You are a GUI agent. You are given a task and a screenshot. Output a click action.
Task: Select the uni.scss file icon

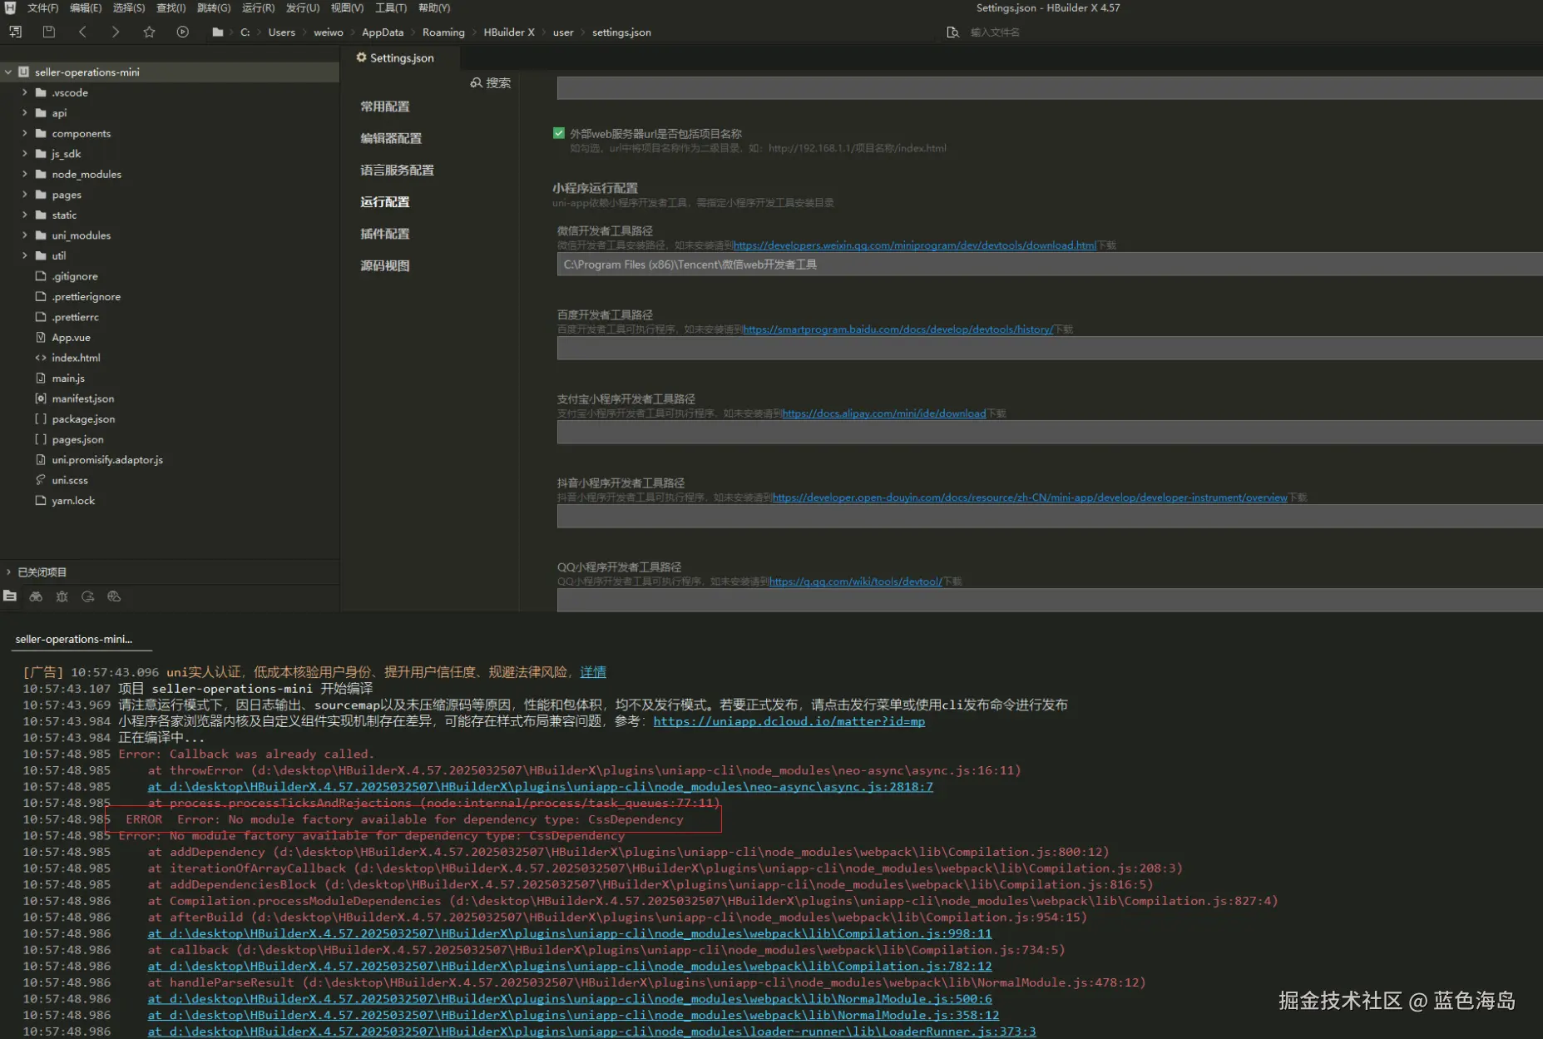tap(41, 480)
